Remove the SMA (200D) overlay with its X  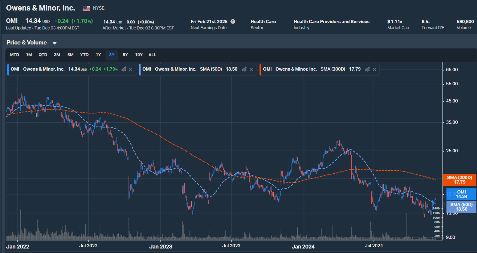375,69
